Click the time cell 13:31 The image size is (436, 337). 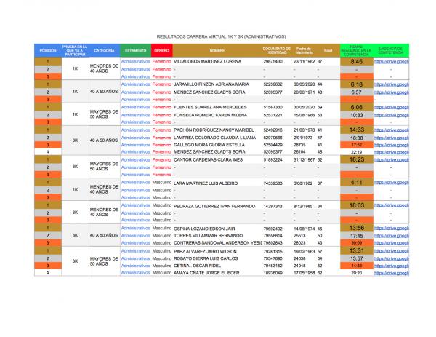pos(357,250)
